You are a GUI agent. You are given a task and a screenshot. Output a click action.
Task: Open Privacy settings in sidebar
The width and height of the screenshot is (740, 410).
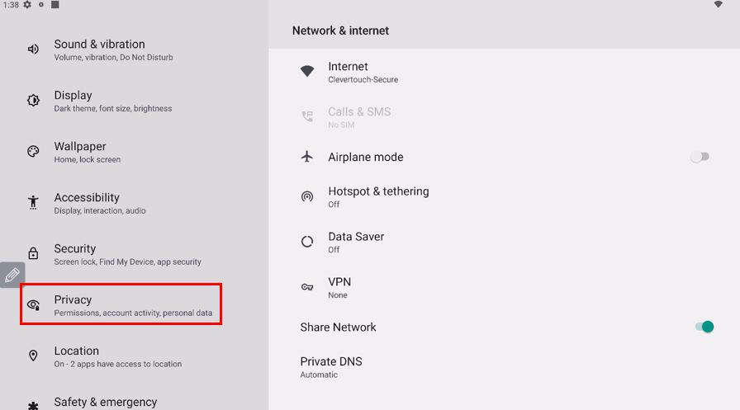pos(121,304)
